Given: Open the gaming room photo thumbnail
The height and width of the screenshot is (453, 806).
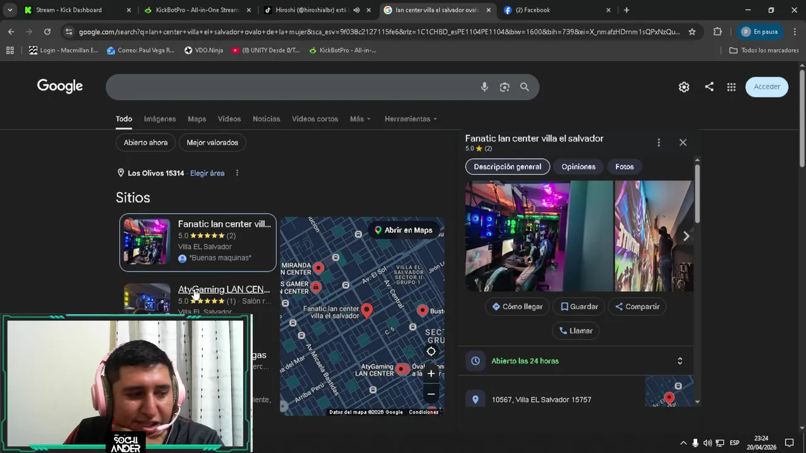Looking at the screenshot, I should tap(539, 236).
